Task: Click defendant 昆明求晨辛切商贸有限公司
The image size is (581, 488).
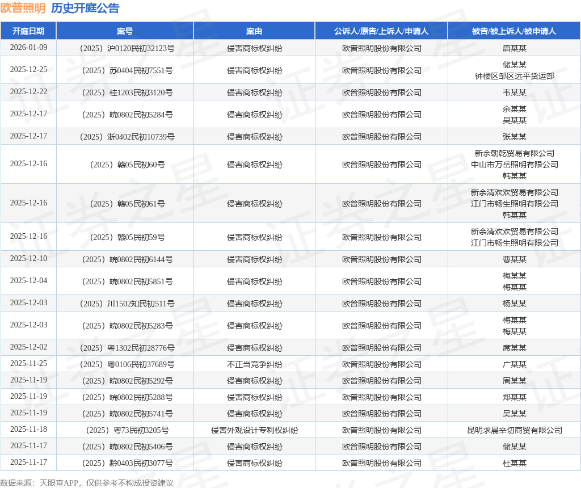Action: tap(514, 430)
